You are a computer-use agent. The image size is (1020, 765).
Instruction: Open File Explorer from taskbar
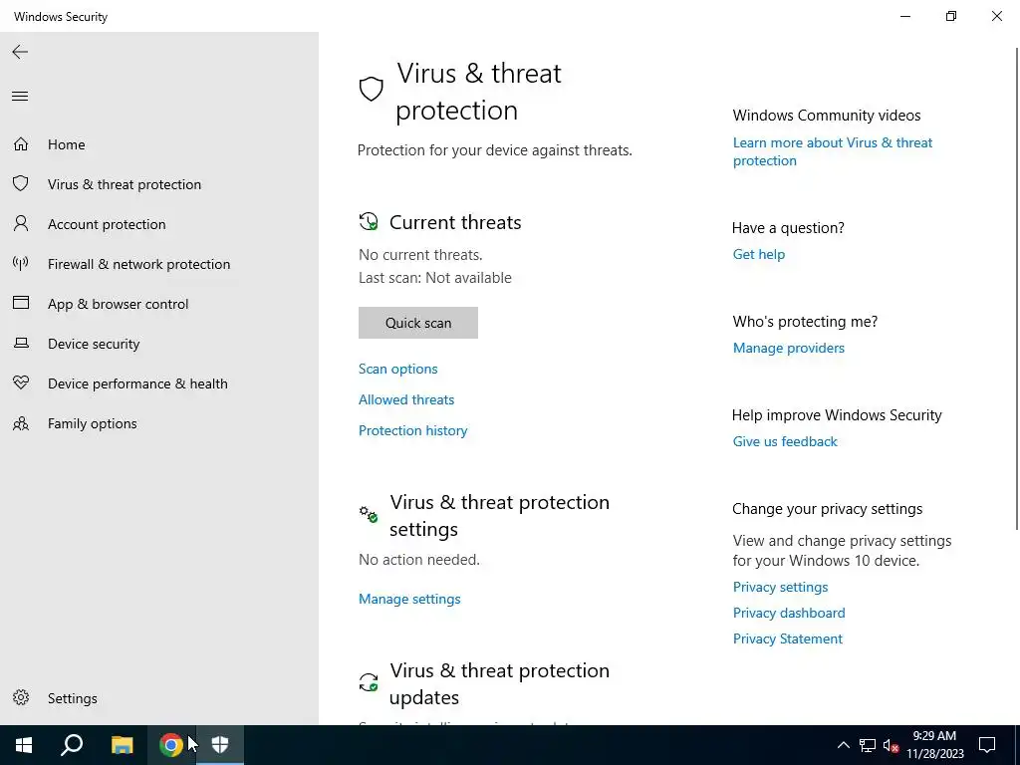click(122, 745)
